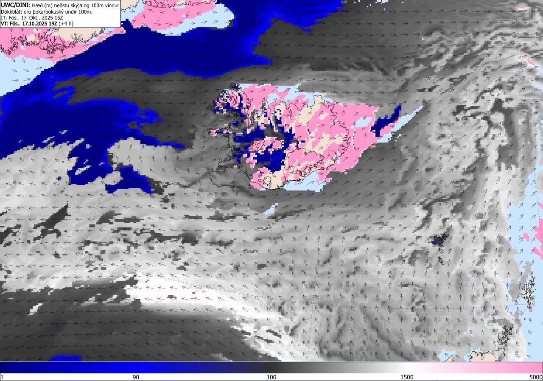The image size is (543, 381).
Task: Click the '5000' color scale label
Action: click(x=536, y=377)
